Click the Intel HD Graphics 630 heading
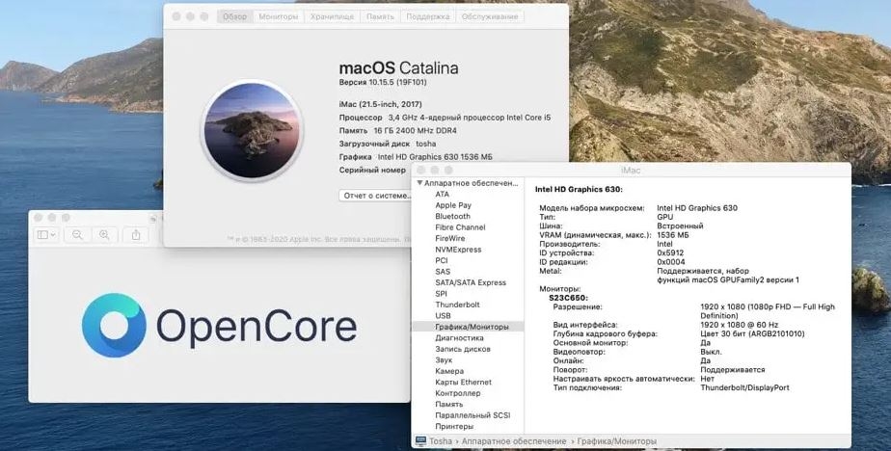The image size is (891, 451). tap(579, 189)
